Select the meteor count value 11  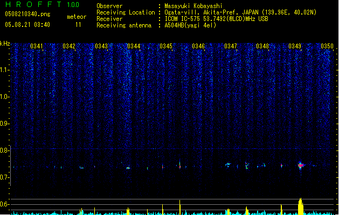click(x=78, y=25)
